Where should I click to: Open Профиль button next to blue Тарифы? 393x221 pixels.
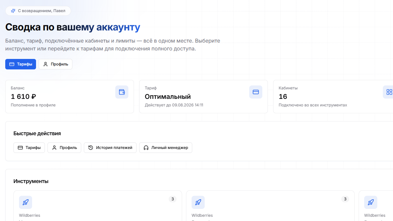click(x=55, y=64)
